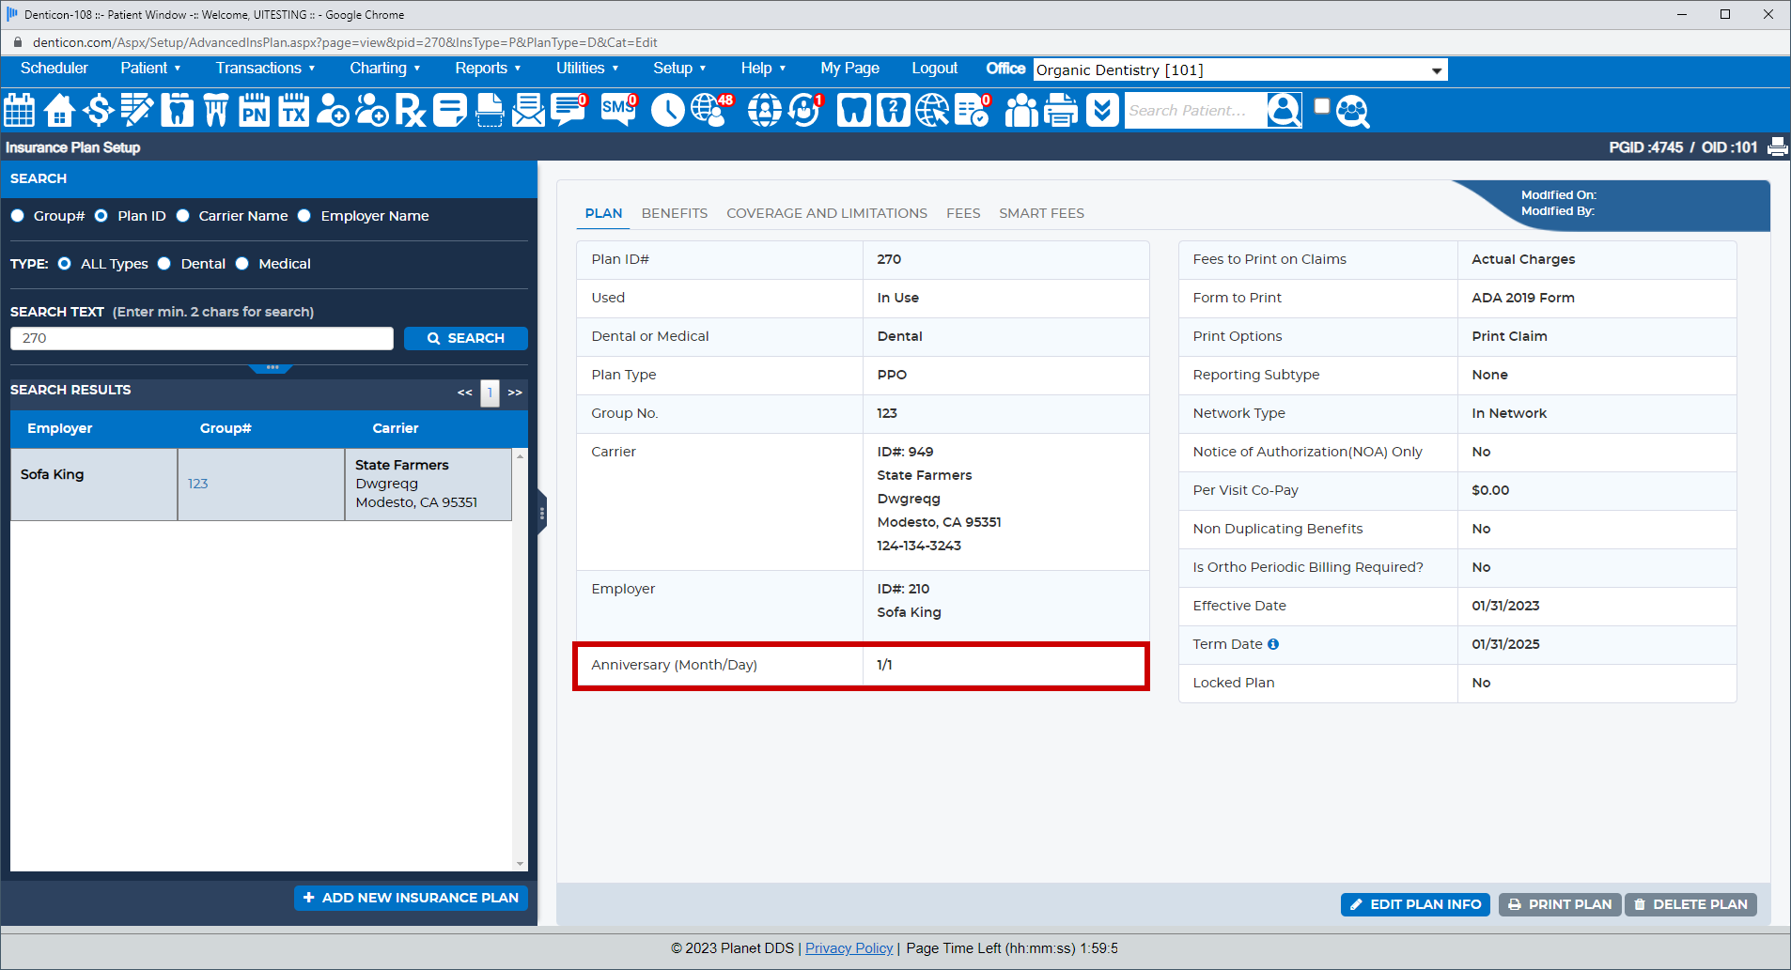This screenshot has width=1791, height=970.
Task: Open the globe with cursor icon
Action: (x=932, y=111)
